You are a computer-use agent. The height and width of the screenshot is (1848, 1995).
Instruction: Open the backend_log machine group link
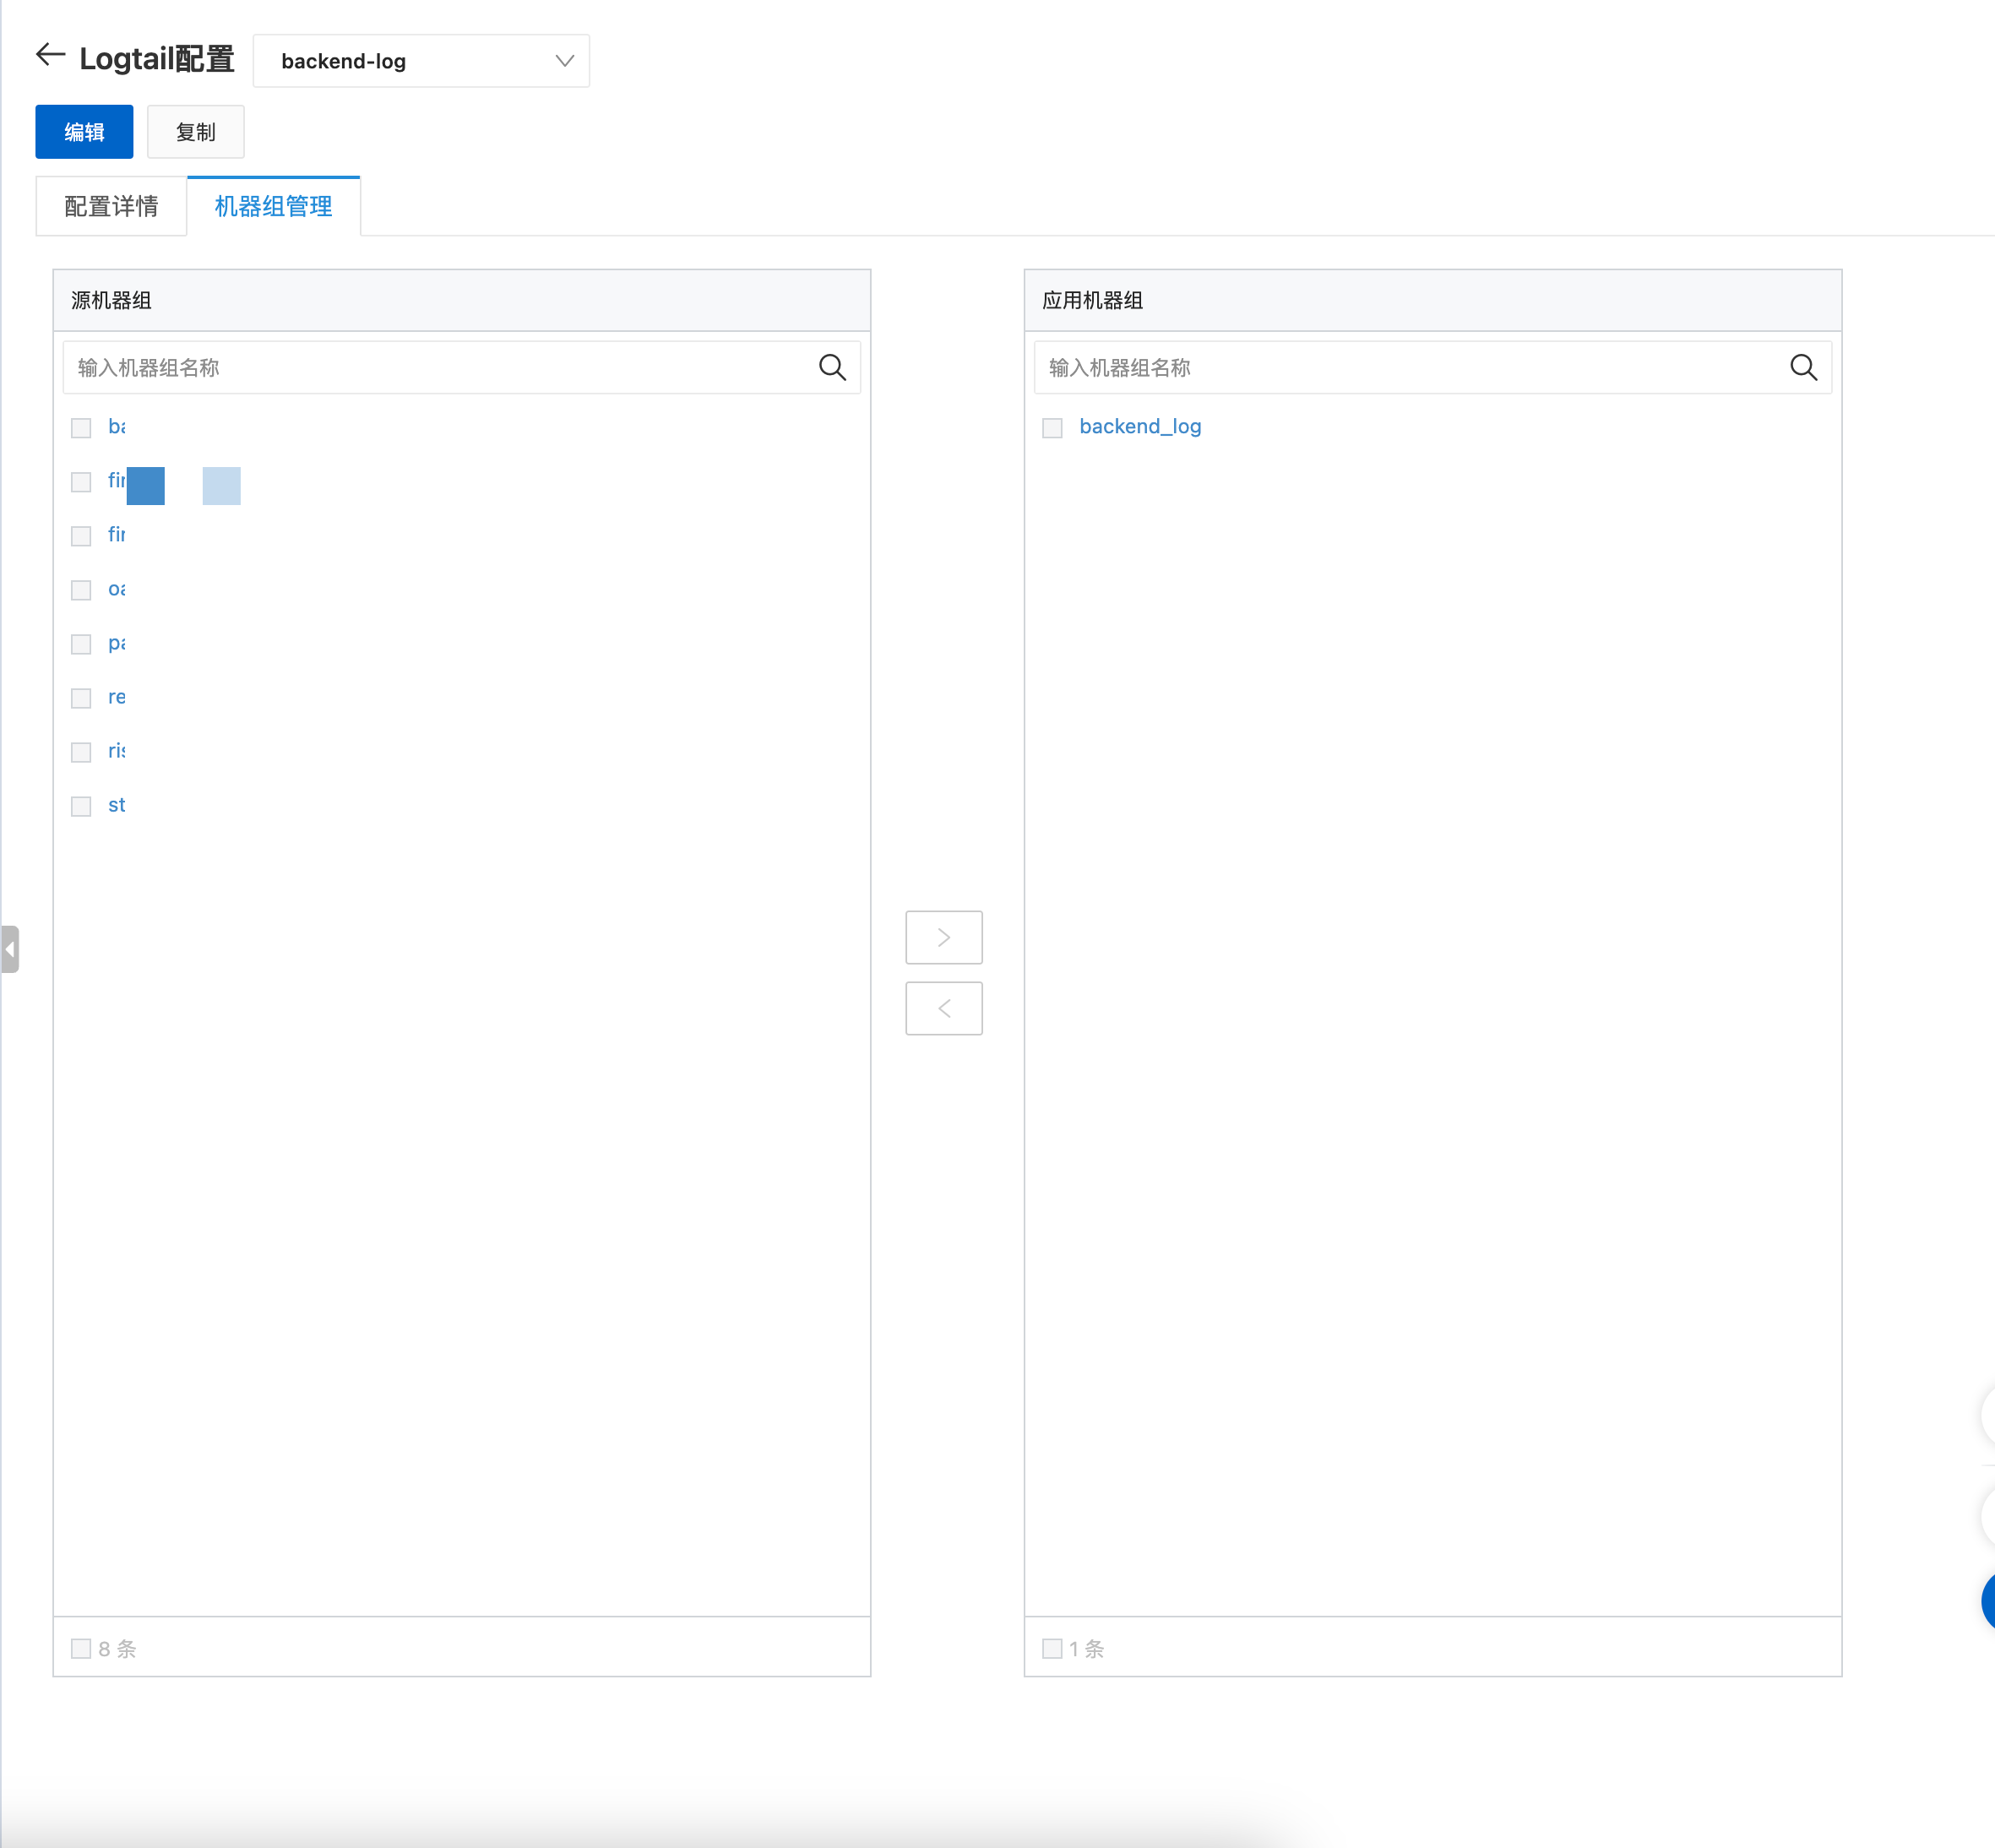click(x=1140, y=427)
